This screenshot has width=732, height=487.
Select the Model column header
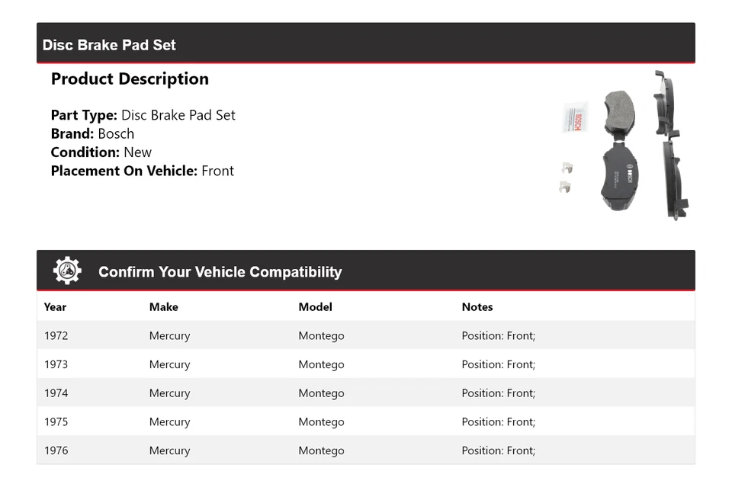(x=315, y=307)
